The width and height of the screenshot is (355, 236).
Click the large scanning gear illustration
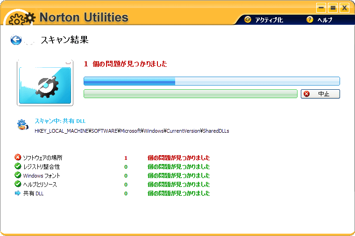[45, 83]
